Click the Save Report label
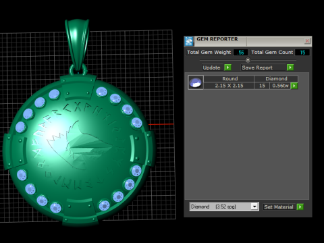Image resolution: width=324 pixels, height=243 pixels. coord(257,67)
